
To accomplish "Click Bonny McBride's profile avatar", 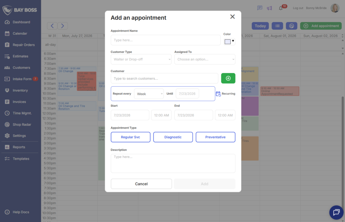I will pyautogui.click(x=335, y=8).
